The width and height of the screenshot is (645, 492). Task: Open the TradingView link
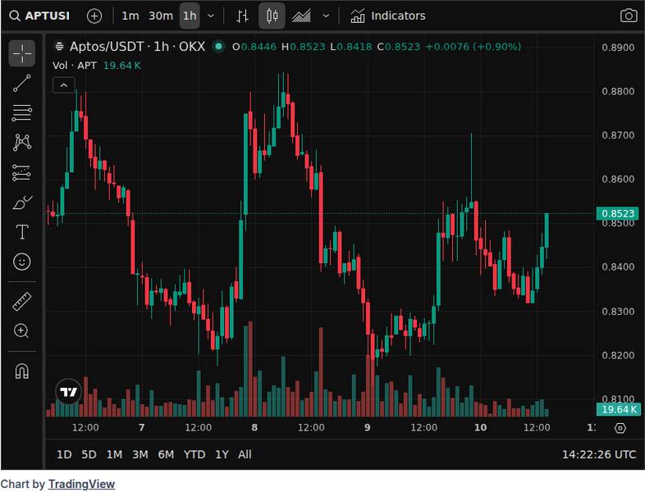[x=81, y=484]
